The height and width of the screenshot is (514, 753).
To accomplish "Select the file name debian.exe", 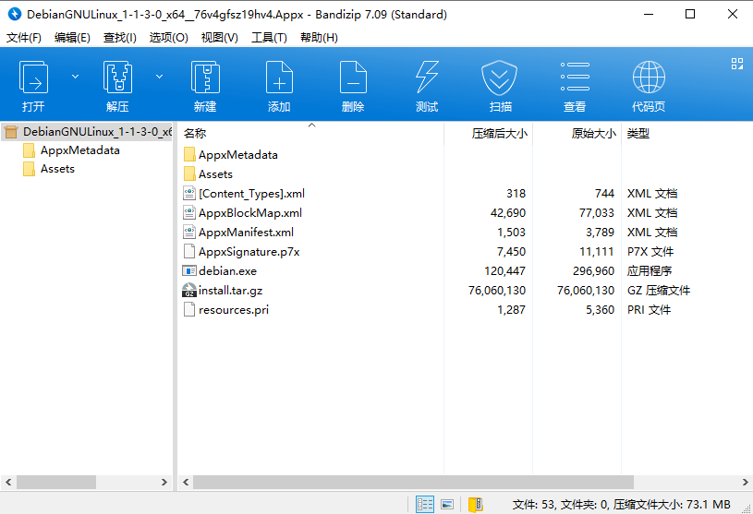I will pyautogui.click(x=227, y=271).
